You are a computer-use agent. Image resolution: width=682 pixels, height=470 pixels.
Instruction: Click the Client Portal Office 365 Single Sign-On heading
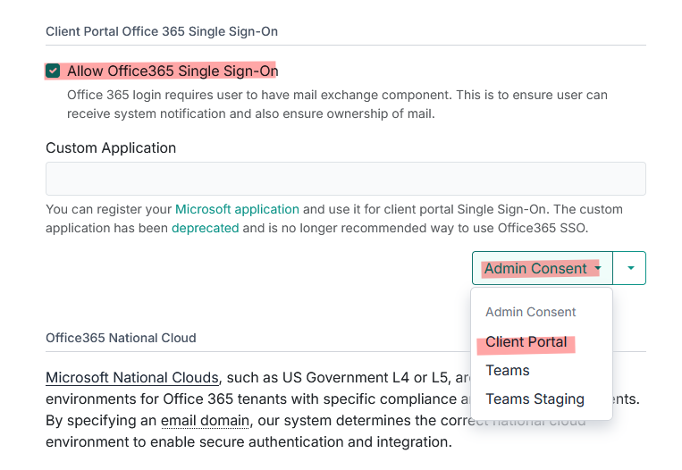[162, 31]
